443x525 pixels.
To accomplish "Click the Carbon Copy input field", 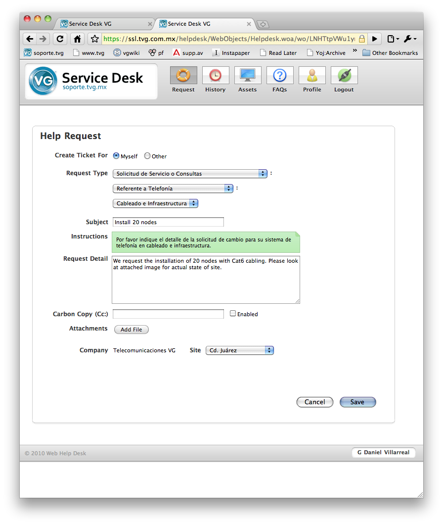I will 168,314.
